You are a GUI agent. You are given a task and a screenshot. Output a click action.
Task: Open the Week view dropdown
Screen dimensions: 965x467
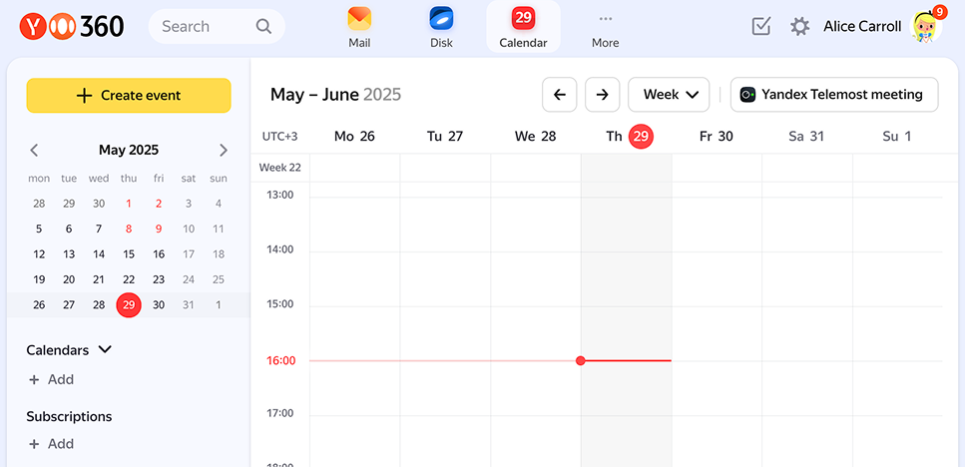[x=669, y=95]
